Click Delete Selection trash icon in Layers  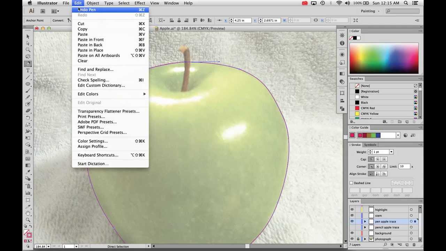(x=414, y=245)
